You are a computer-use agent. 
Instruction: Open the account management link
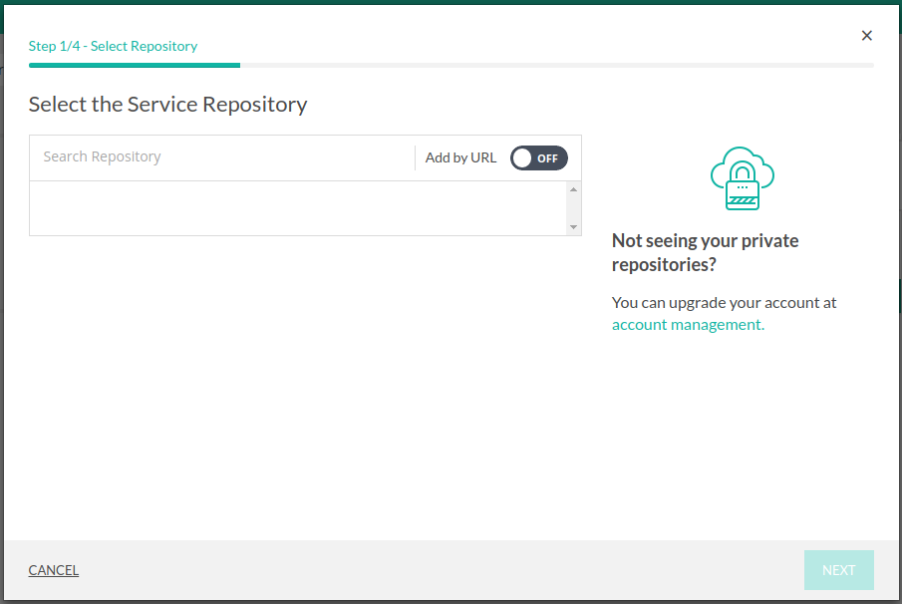688,325
